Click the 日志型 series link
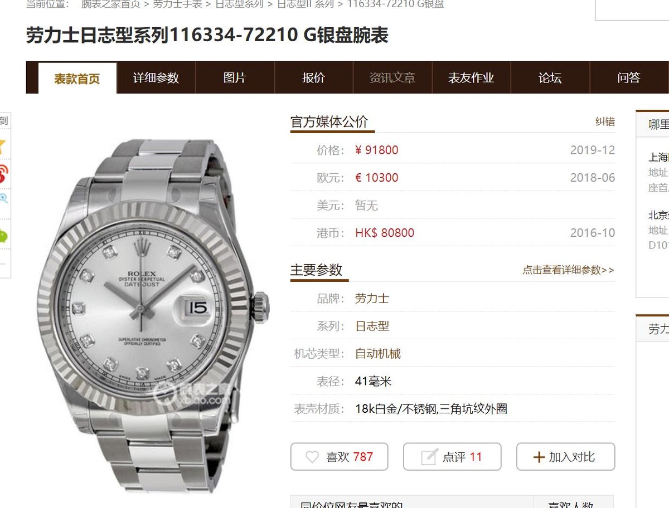Image resolution: width=669 pixels, height=508 pixels. coord(372,326)
